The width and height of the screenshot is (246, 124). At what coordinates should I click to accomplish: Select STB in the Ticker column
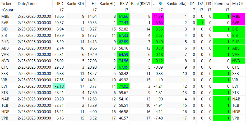(4, 93)
